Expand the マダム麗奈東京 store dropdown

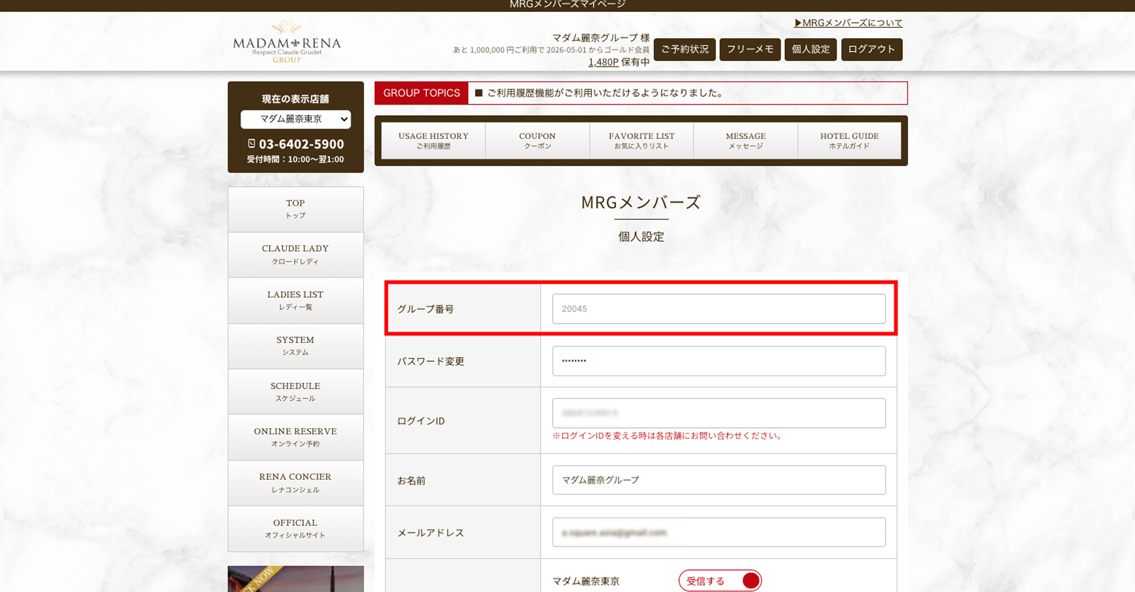click(296, 119)
